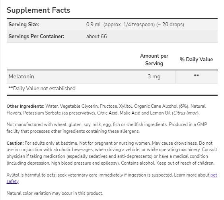This screenshot has height=200, width=224.
Task: Click the Servings Per Container label
Action: point(37,37)
